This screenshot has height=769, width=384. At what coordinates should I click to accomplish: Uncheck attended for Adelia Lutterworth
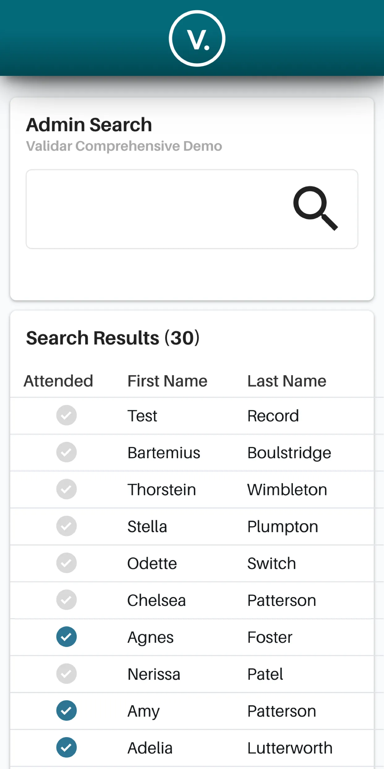pos(66,747)
